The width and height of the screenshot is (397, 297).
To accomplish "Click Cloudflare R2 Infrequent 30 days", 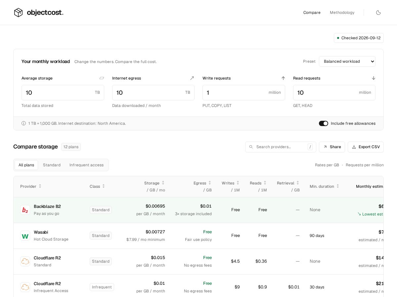I will pos(317,287).
